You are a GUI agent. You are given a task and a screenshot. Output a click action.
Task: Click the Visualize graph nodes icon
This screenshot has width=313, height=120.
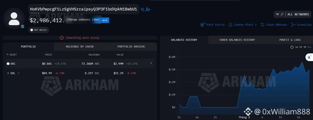(293, 25)
